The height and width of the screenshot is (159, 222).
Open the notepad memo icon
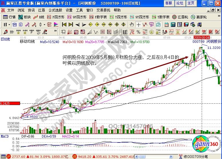tap(180, 25)
